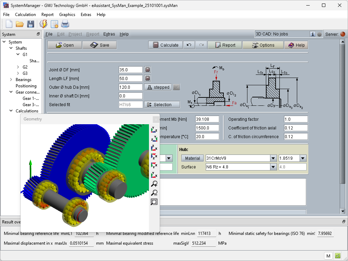The image size is (348, 261).
Task: Click the Options button
Action: 263,45
